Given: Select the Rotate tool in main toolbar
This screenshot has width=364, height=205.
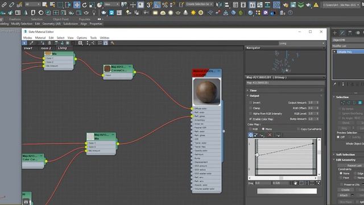Looking at the screenshot, I should (x=84, y=5).
